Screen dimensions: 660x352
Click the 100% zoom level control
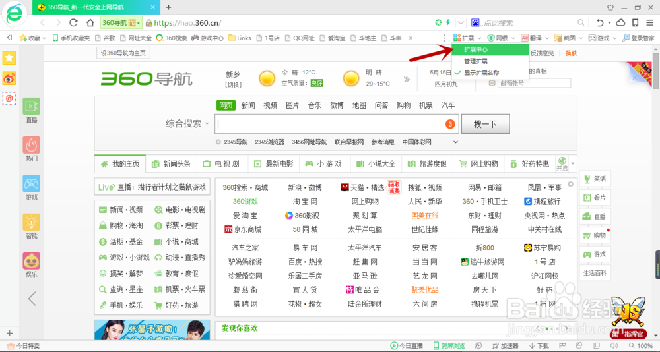(641, 346)
